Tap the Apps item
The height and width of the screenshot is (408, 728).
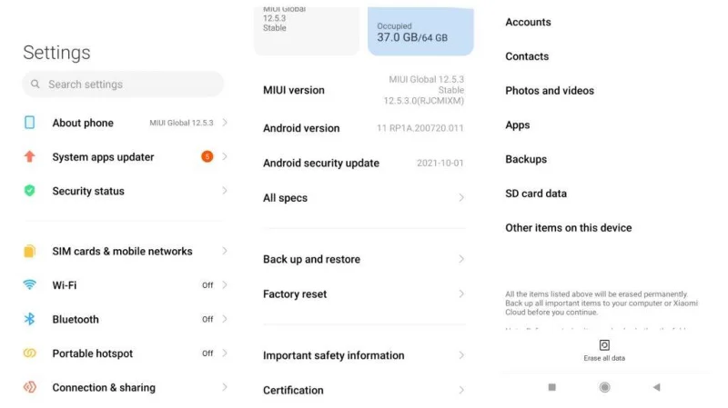pyautogui.click(x=518, y=124)
